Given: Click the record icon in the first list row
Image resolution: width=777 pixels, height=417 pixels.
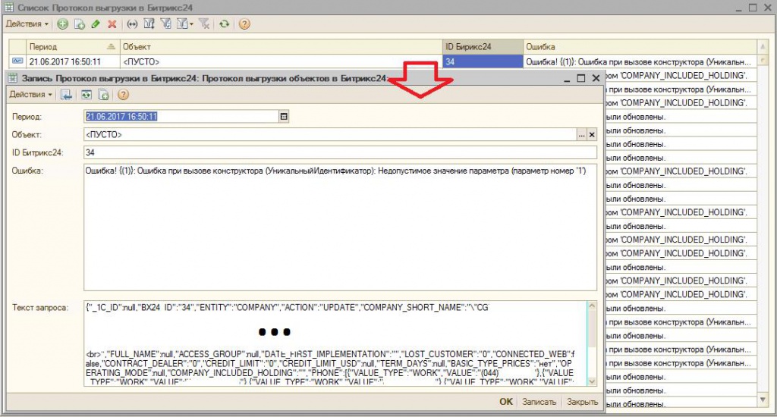Looking at the screenshot, I should pyautogui.click(x=17, y=61).
